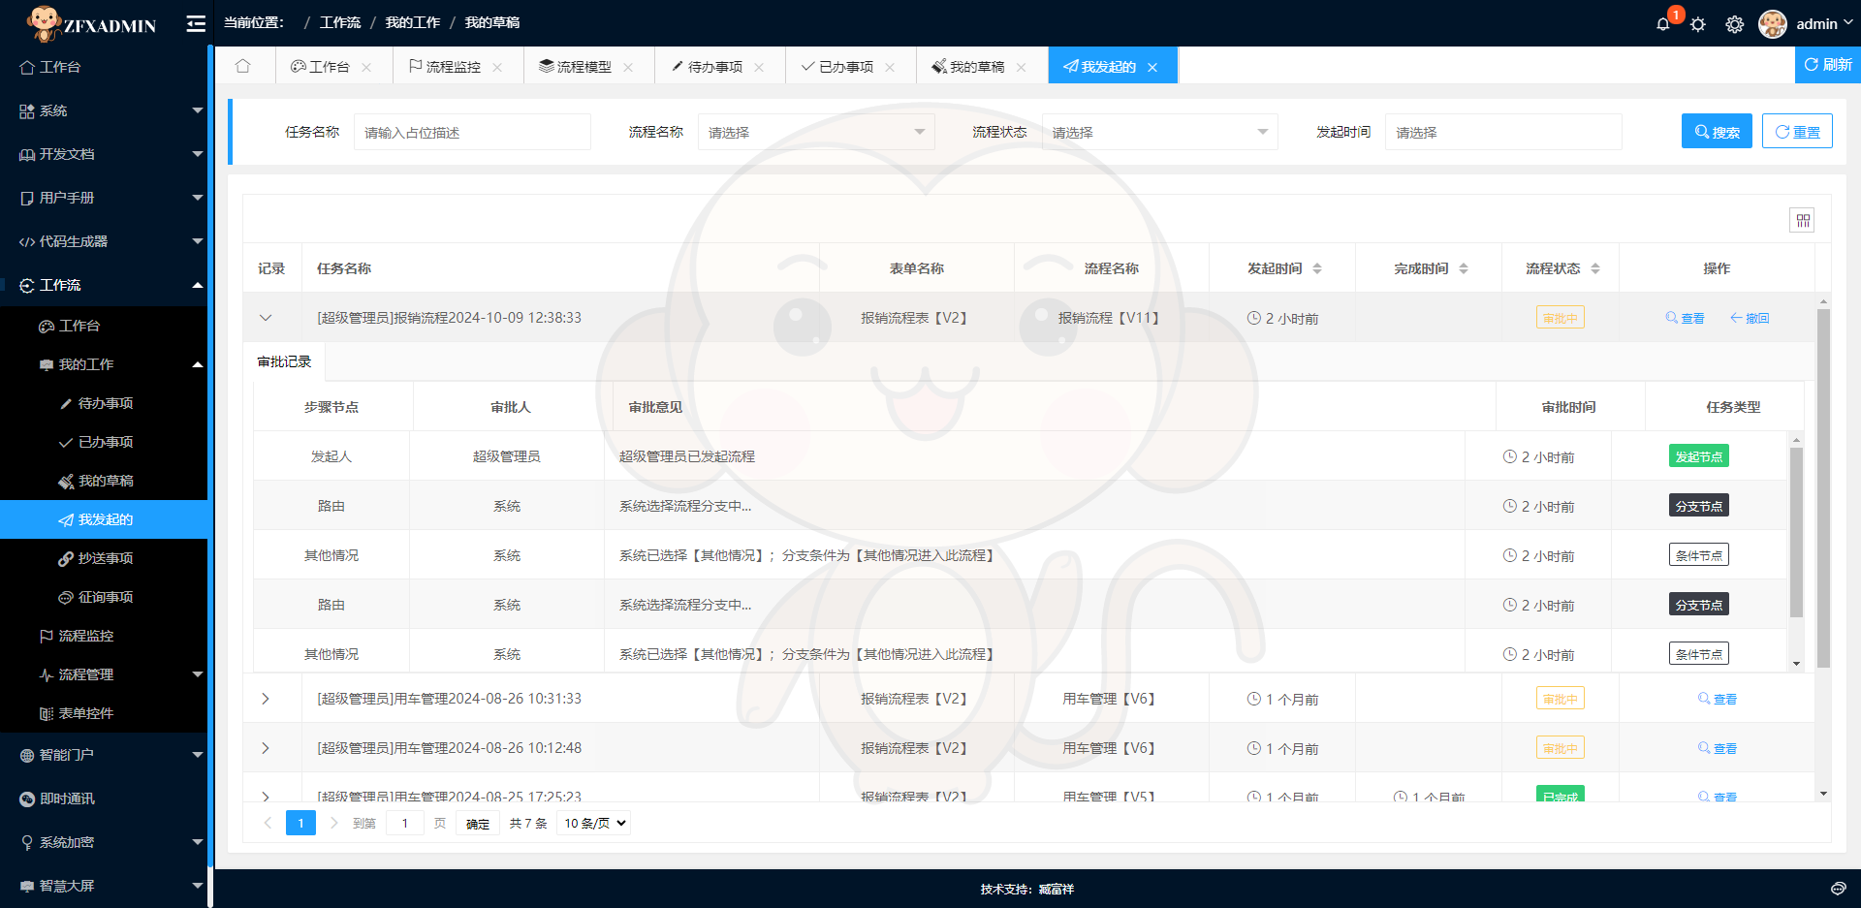Open 即时通讯 sidebar item
1861x908 pixels.
(104, 798)
